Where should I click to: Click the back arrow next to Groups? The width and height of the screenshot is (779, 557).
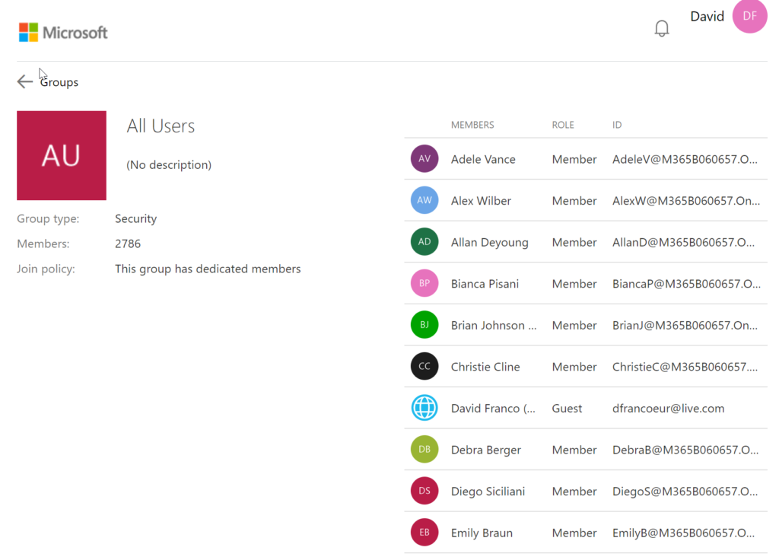[24, 81]
